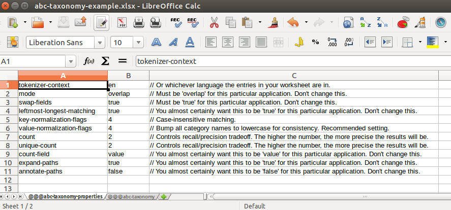
Task: Open the New document dropdown arrow
Action: click(x=25, y=22)
